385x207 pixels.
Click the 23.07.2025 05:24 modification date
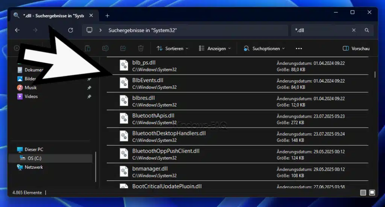(x=329, y=134)
